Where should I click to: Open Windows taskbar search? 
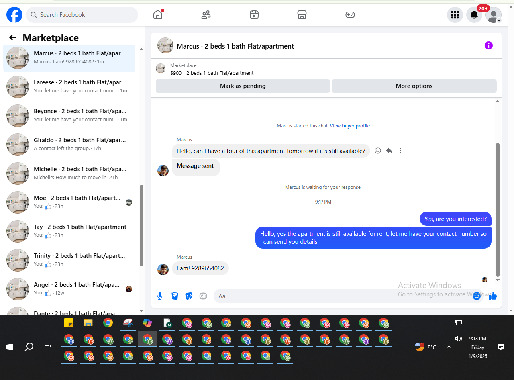tap(29, 347)
